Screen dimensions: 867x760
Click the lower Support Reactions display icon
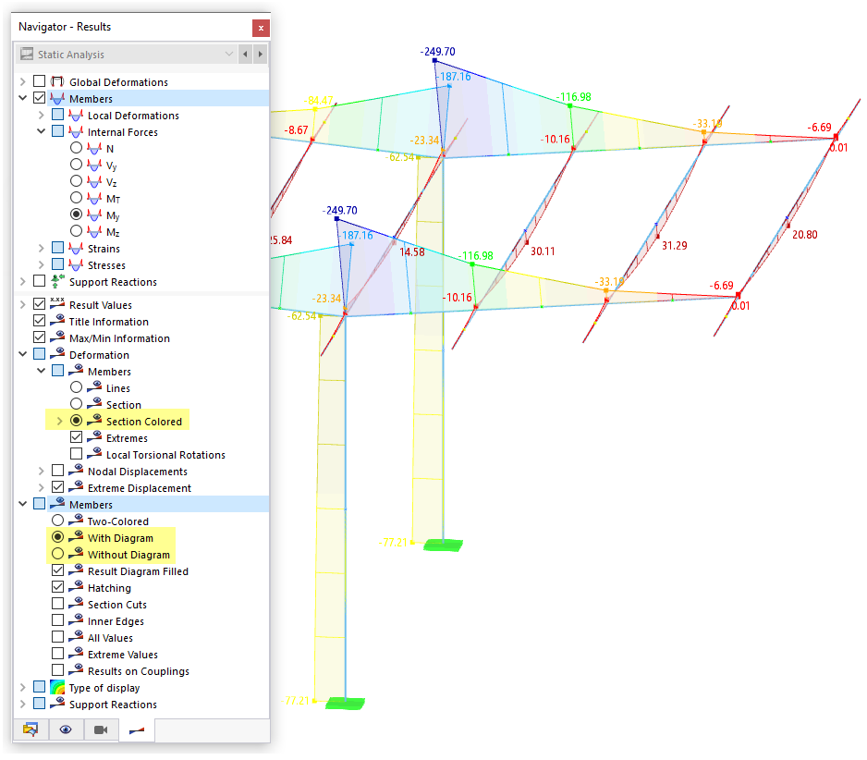[x=57, y=703]
